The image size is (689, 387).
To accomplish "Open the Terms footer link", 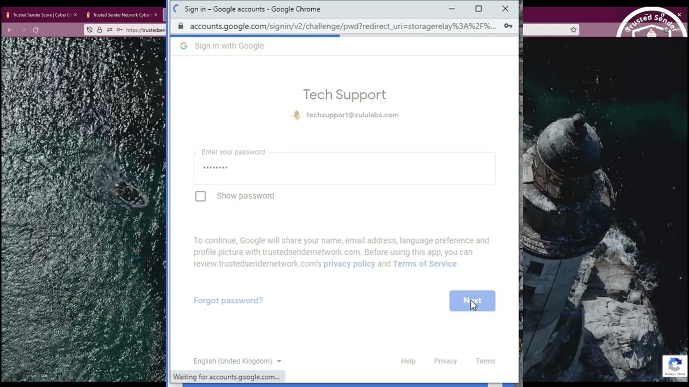I will pos(485,361).
